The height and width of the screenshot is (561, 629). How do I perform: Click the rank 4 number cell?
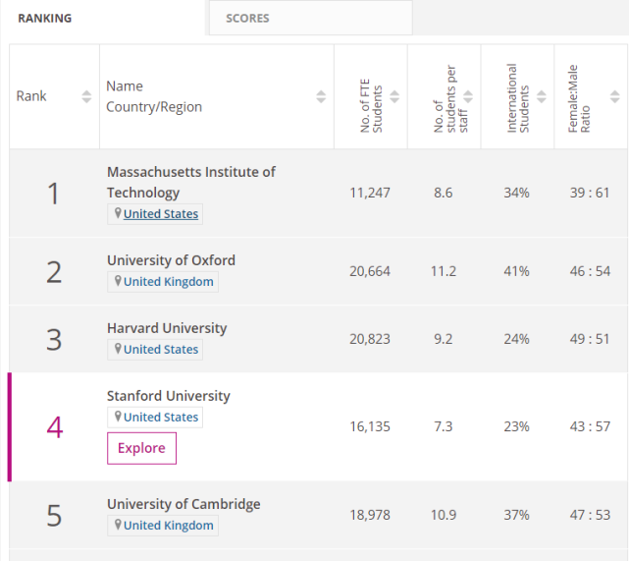pyautogui.click(x=54, y=427)
